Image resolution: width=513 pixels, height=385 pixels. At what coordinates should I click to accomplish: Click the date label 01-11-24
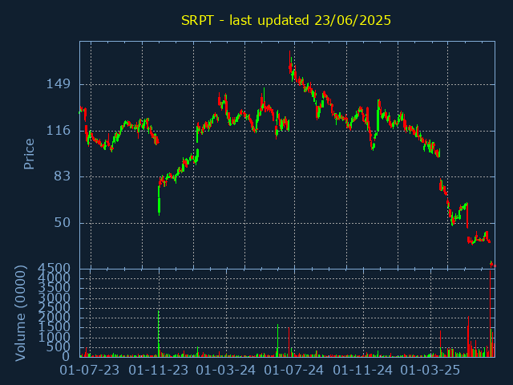tap(362, 371)
